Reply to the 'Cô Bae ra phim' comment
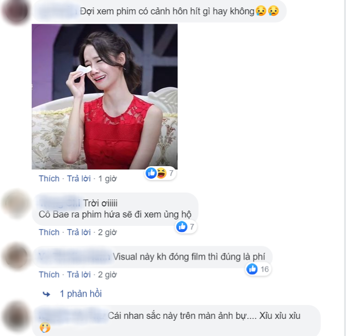 pos(79,232)
